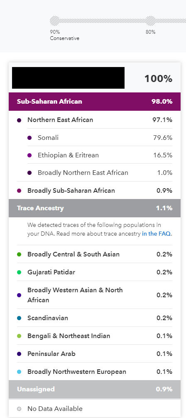The width and height of the screenshot is (186, 418).
Task: Click the Ethiopian & Eritrean color dot
Action: 29,155
